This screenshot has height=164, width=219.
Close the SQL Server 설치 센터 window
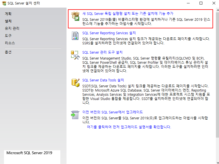[214, 3]
